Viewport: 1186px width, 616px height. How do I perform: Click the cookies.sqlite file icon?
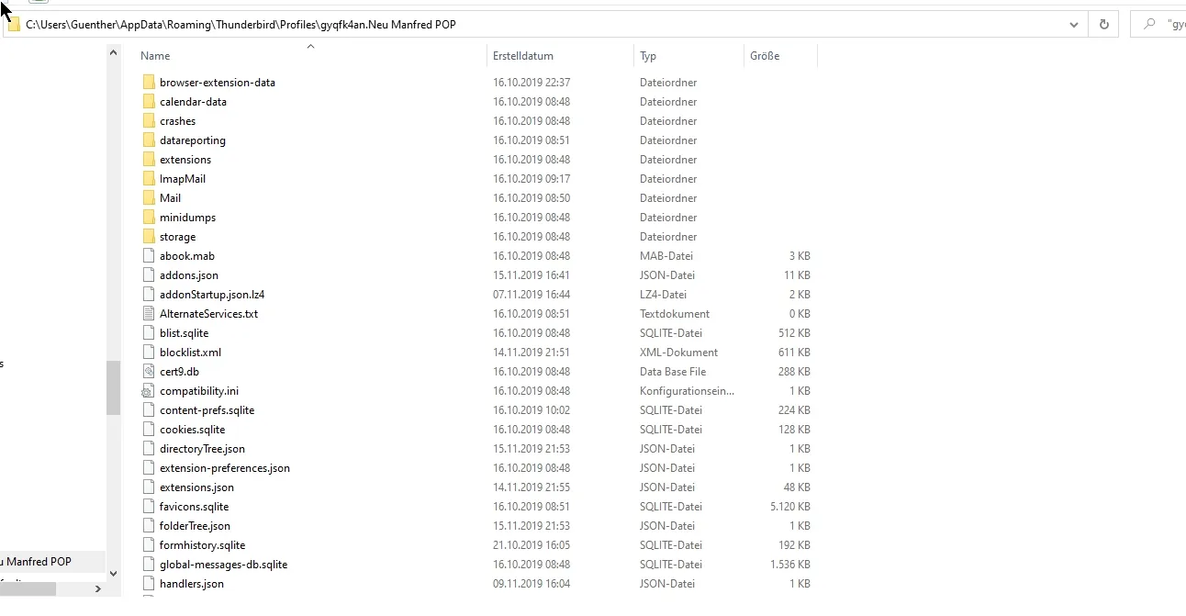coord(149,430)
